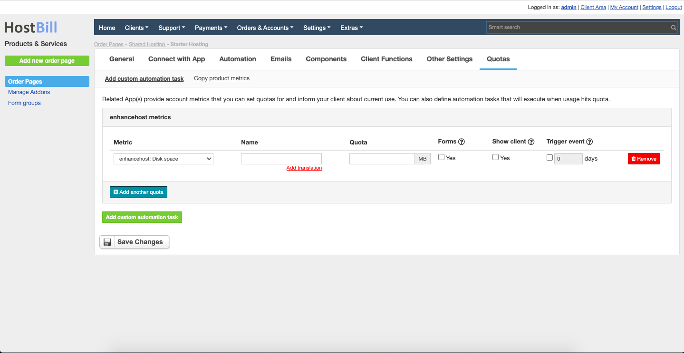Open Copy product metrics
Viewport: 684px width, 353px height.
point(222,78)
